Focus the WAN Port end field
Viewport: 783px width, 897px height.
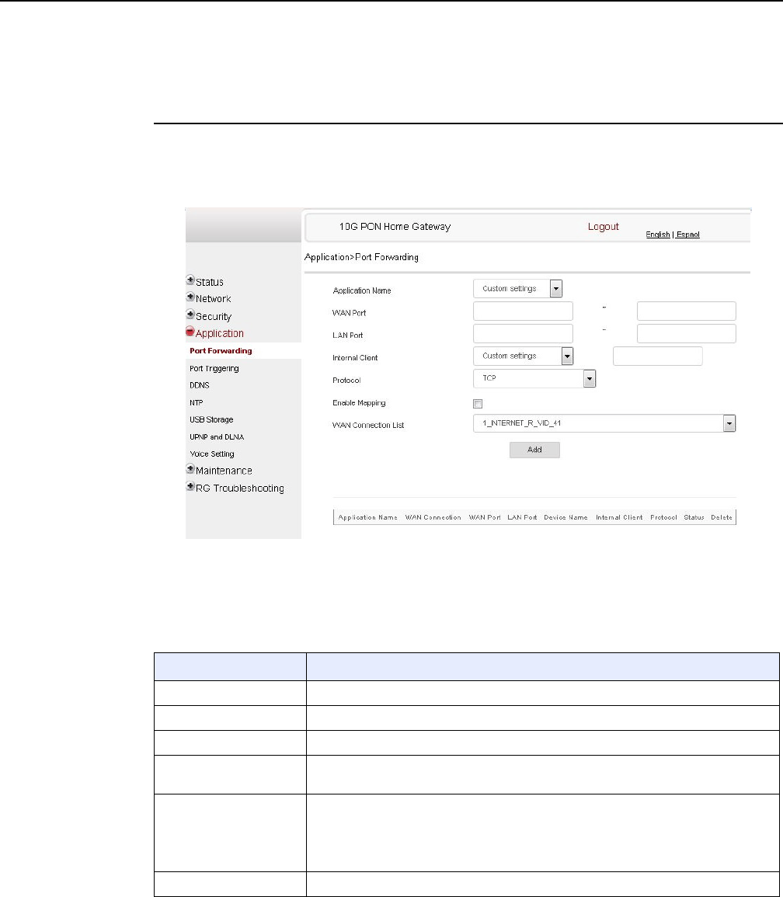[686, 311]
